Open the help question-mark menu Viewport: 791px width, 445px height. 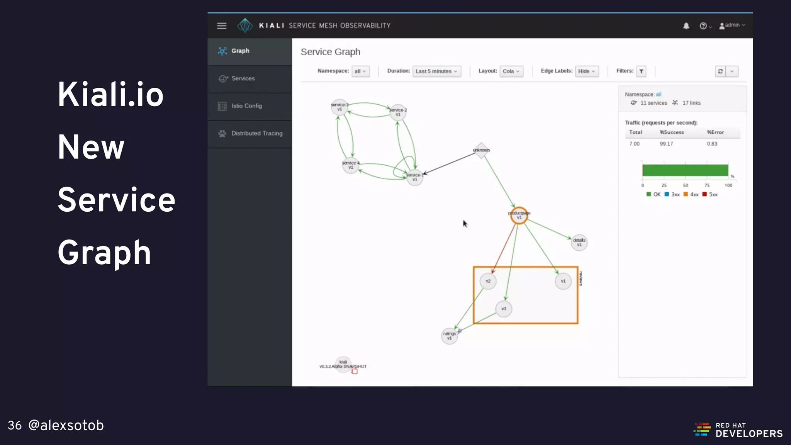click(705, 26)
